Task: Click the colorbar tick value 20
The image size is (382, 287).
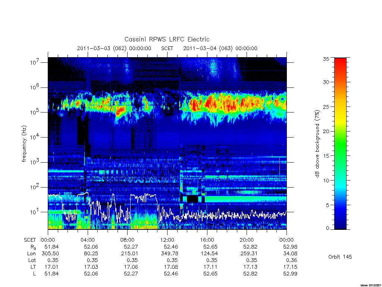Action: [x=326, y=131]
